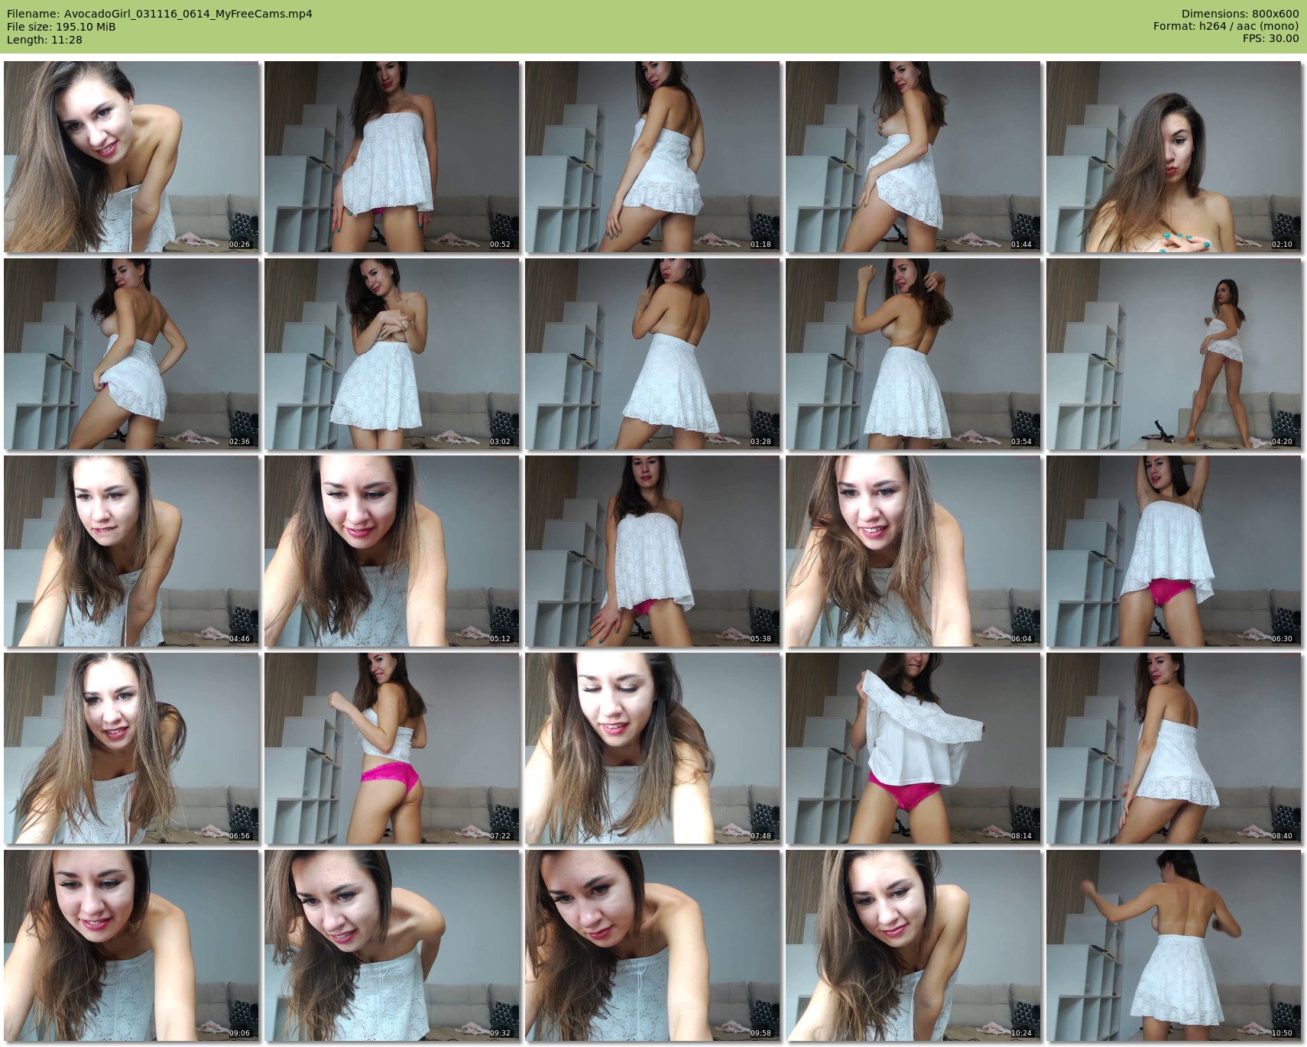This screenshot has height=1047, width=1307.
Task: Select the thumbnail timestamped 07:48
Action: (x=653, y=748)
